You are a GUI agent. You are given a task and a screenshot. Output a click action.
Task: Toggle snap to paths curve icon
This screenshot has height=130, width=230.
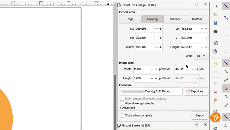(226, 72)
